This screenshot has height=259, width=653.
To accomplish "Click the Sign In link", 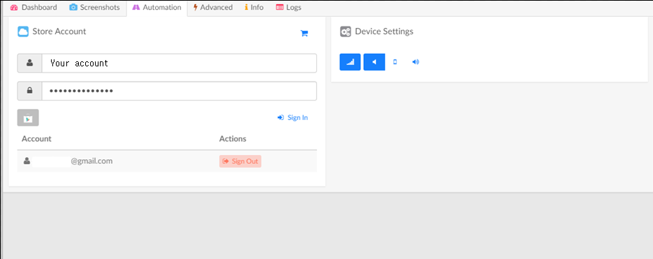I will pyautogui.click(x=293, y=118).
